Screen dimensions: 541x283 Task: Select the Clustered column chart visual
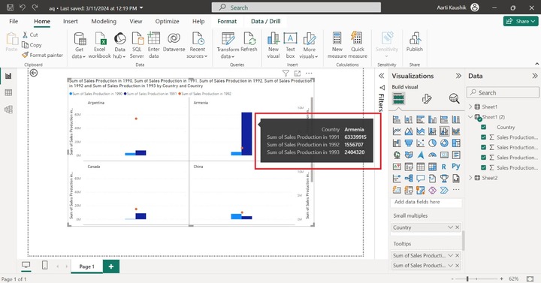(432, 119)
